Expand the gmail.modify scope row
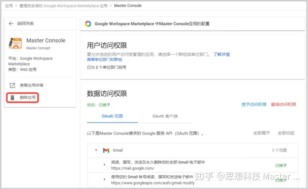Screen dimensions: 308x189 coord(104,179)
